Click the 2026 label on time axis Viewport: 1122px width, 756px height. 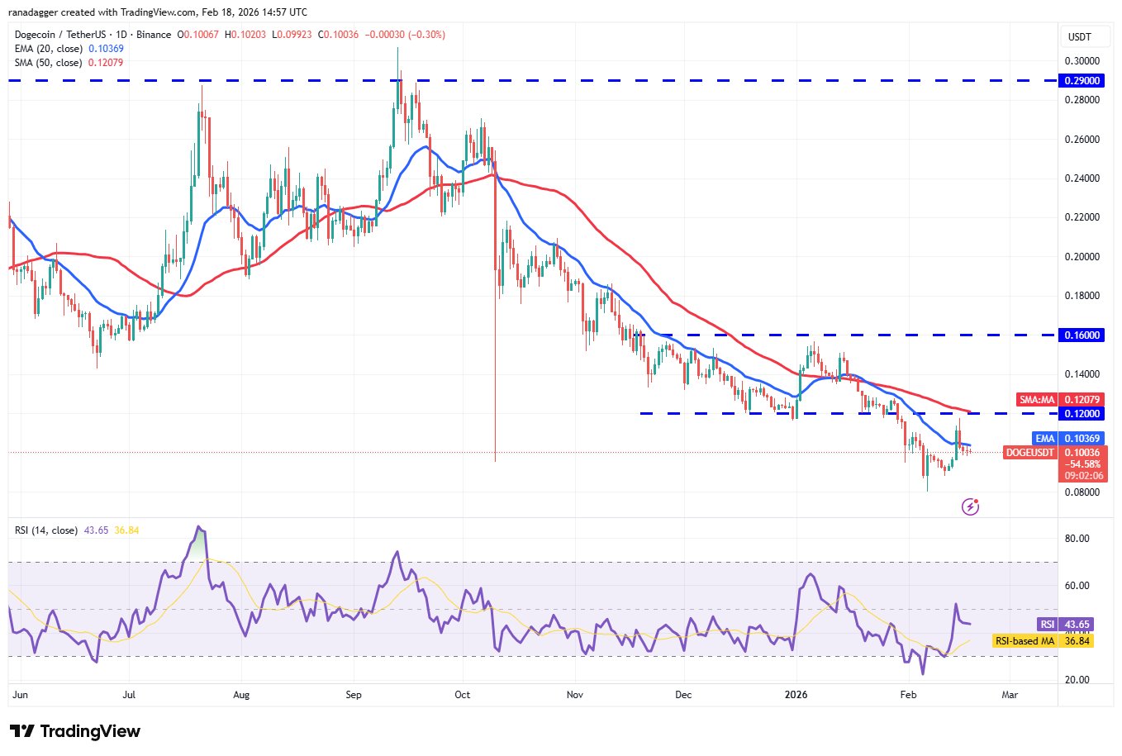point(796,695)
